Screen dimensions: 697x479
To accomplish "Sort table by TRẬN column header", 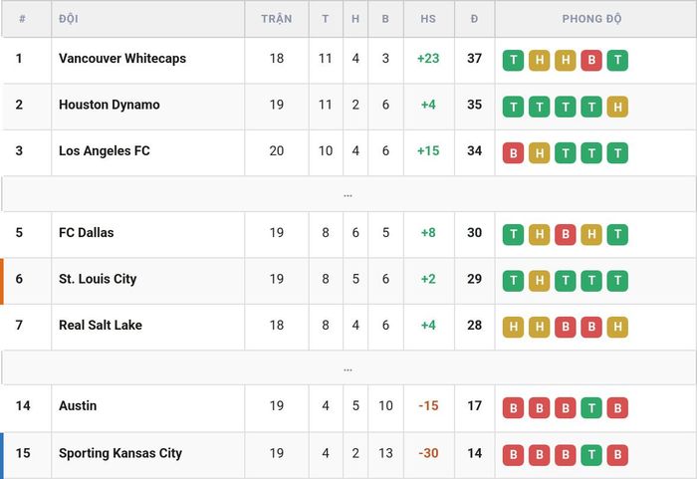I will tap(277, 19).
